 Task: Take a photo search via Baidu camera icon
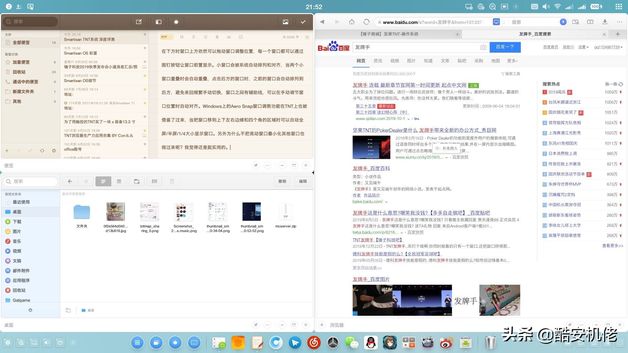coord(483,47)
